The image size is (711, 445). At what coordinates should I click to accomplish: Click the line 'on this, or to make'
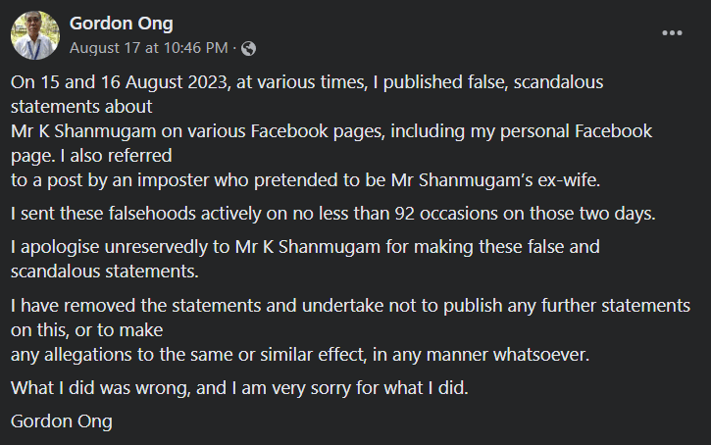[86, 330]
